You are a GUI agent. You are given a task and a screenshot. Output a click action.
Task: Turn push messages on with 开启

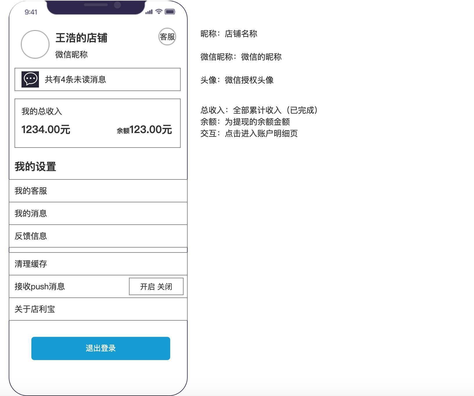tap(148, 287)
